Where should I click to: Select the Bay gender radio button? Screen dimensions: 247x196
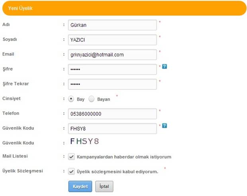[71, 99]
